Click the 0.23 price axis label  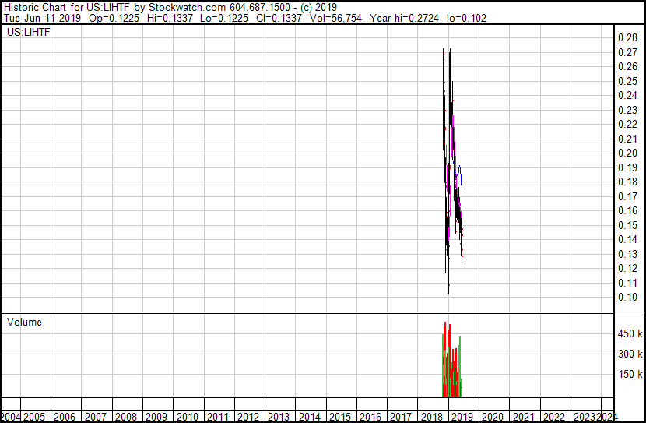pyautogui.click(x=628, y=110)
